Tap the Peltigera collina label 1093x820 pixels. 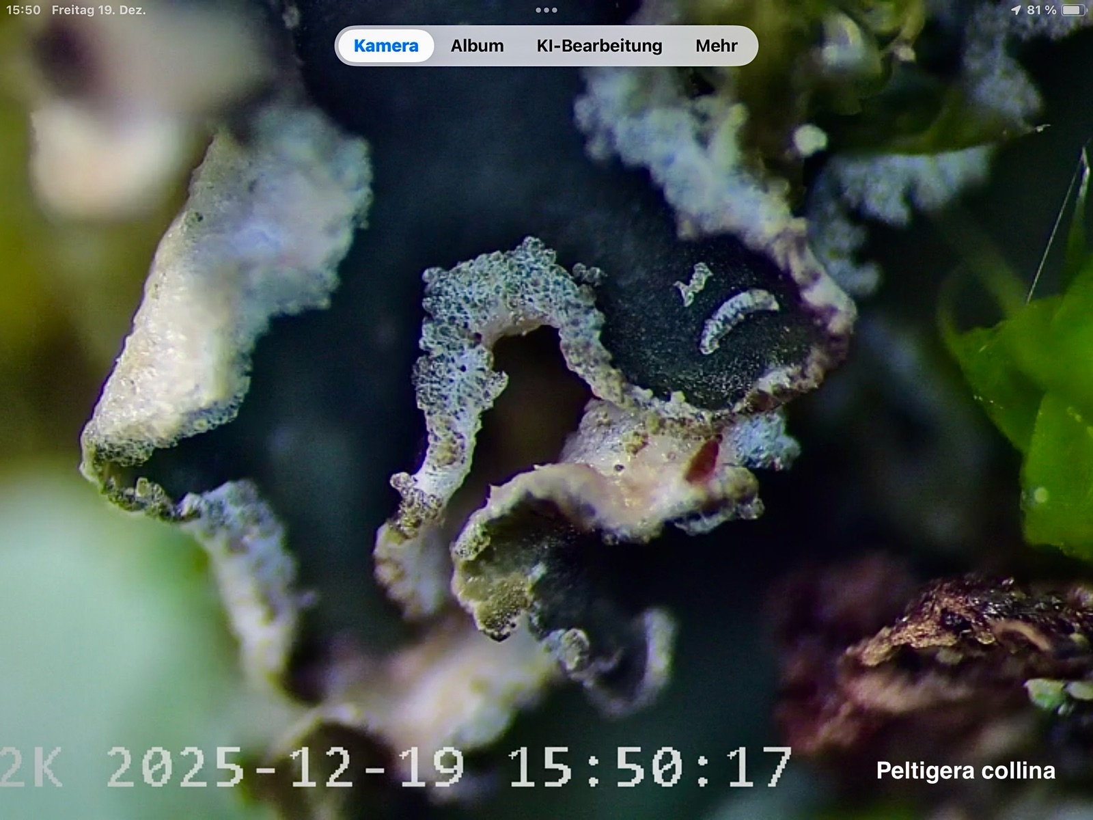[x=965, y=771]
